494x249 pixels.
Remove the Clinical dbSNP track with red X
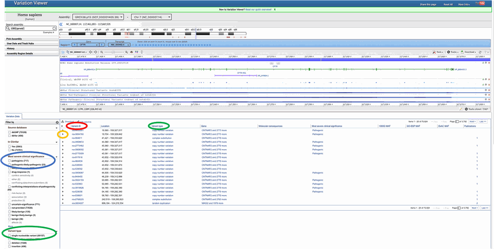pyautogui.click(x=489, y=80)
